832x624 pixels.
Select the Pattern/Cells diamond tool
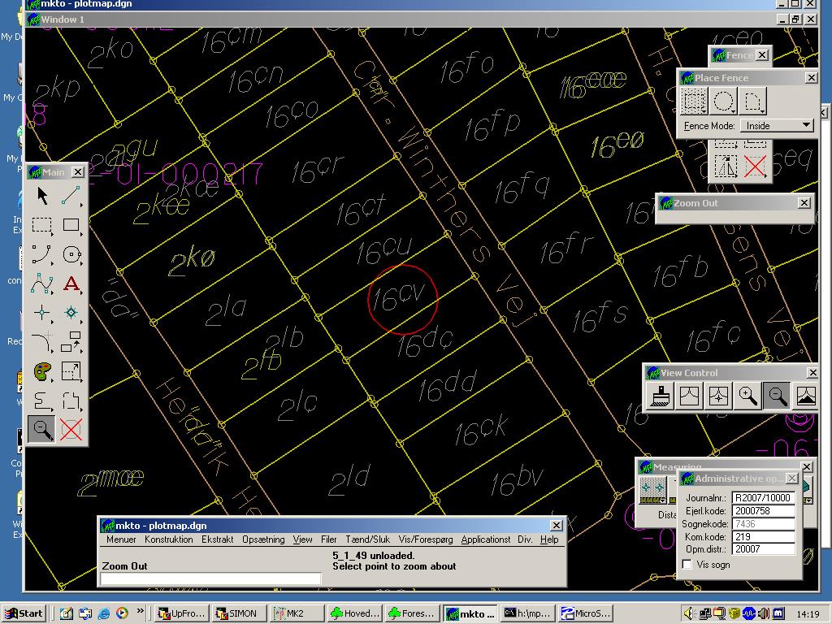click(x=71, y=313)
